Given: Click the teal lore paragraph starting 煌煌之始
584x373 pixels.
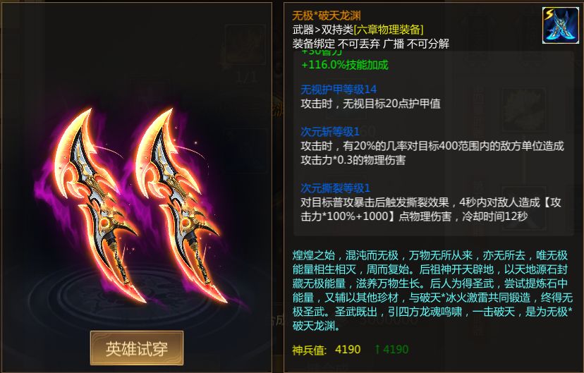Looking at the screenshot, I should pyautogui.click(x=432, y=291).
